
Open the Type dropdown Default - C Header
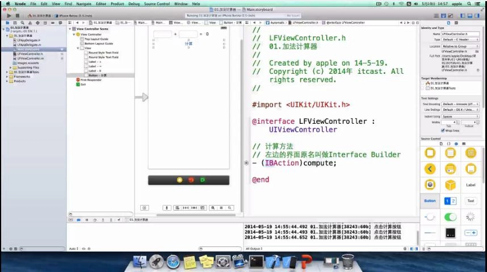click(460, 40)
